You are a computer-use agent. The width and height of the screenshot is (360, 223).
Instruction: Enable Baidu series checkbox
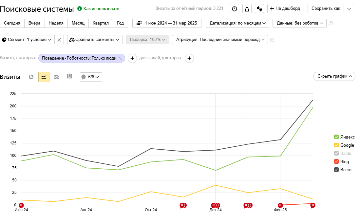point(336,154)
